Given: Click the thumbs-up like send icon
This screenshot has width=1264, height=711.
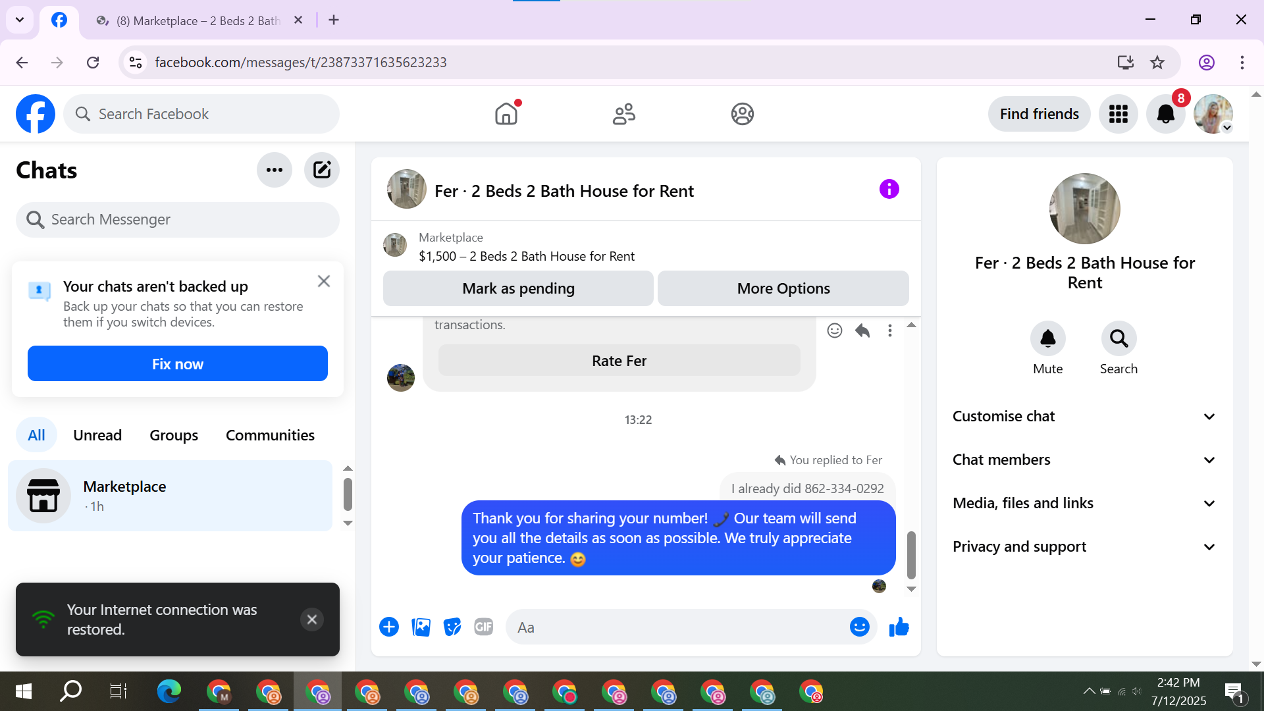Looking at the screenshot, I should coord(899,627).
